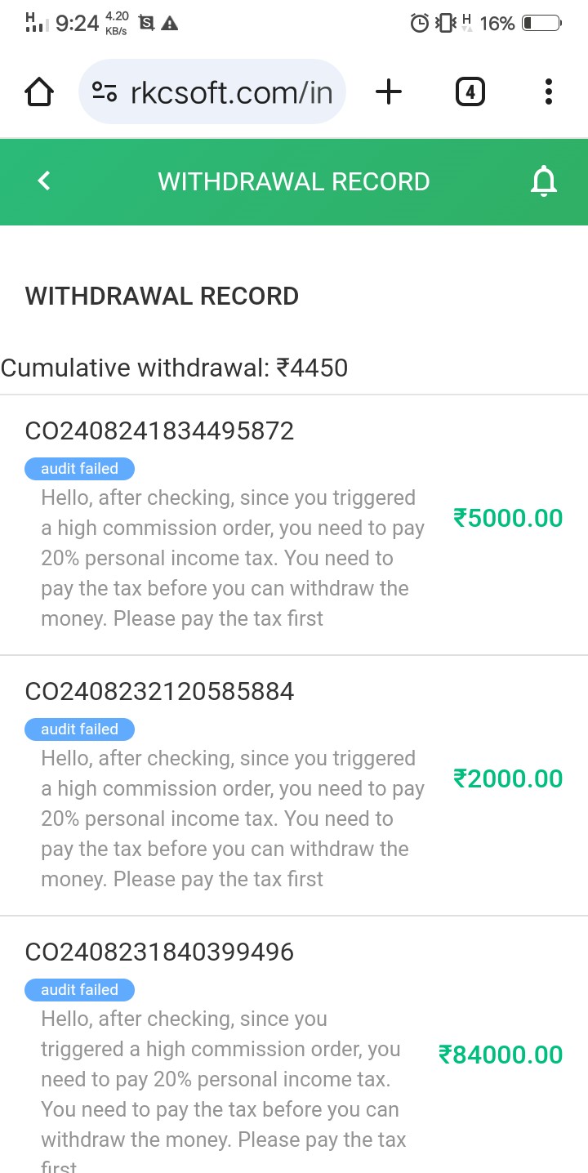The width and height of the screenshot is (588, 1173).
Task: Open the browser three-dot overflow menu
Action: tap(549, 92)
